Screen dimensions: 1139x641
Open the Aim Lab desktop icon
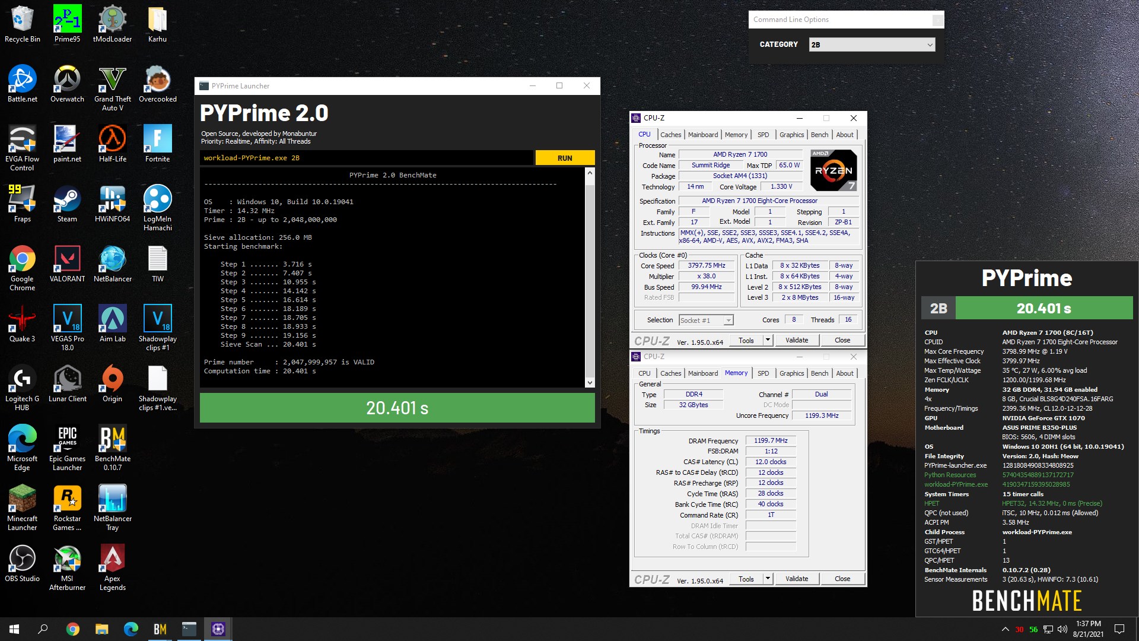(x=112, y=323)
